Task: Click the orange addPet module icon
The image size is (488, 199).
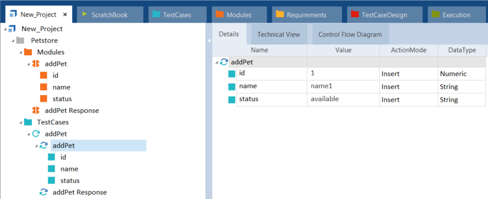Action: point(36,64)
